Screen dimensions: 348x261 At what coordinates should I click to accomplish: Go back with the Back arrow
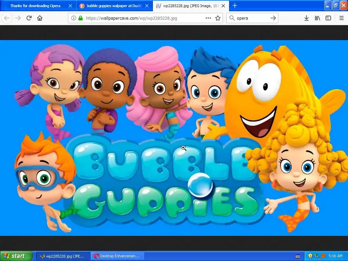pyautogui.click(x=7, y=18)
